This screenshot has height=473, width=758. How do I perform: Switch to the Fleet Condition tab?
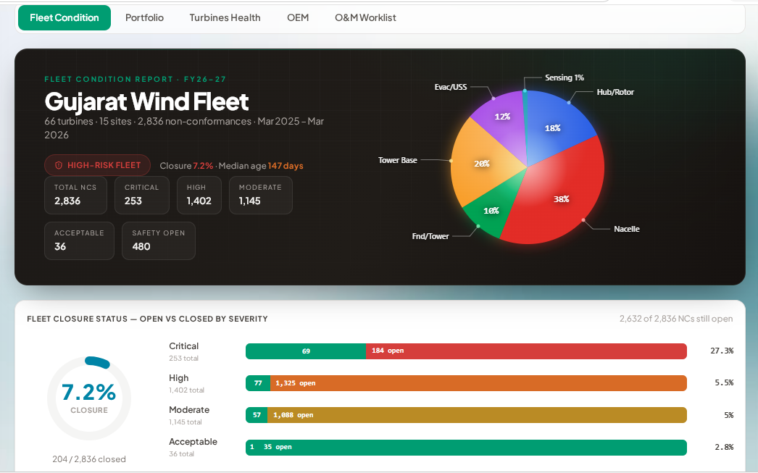[x=64, y=18]
